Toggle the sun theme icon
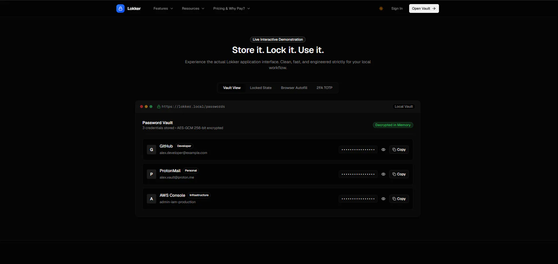The width and height of the screenshot is (558, 264). point(381,8)
